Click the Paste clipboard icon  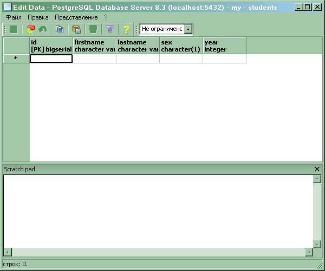pos(76,29)
